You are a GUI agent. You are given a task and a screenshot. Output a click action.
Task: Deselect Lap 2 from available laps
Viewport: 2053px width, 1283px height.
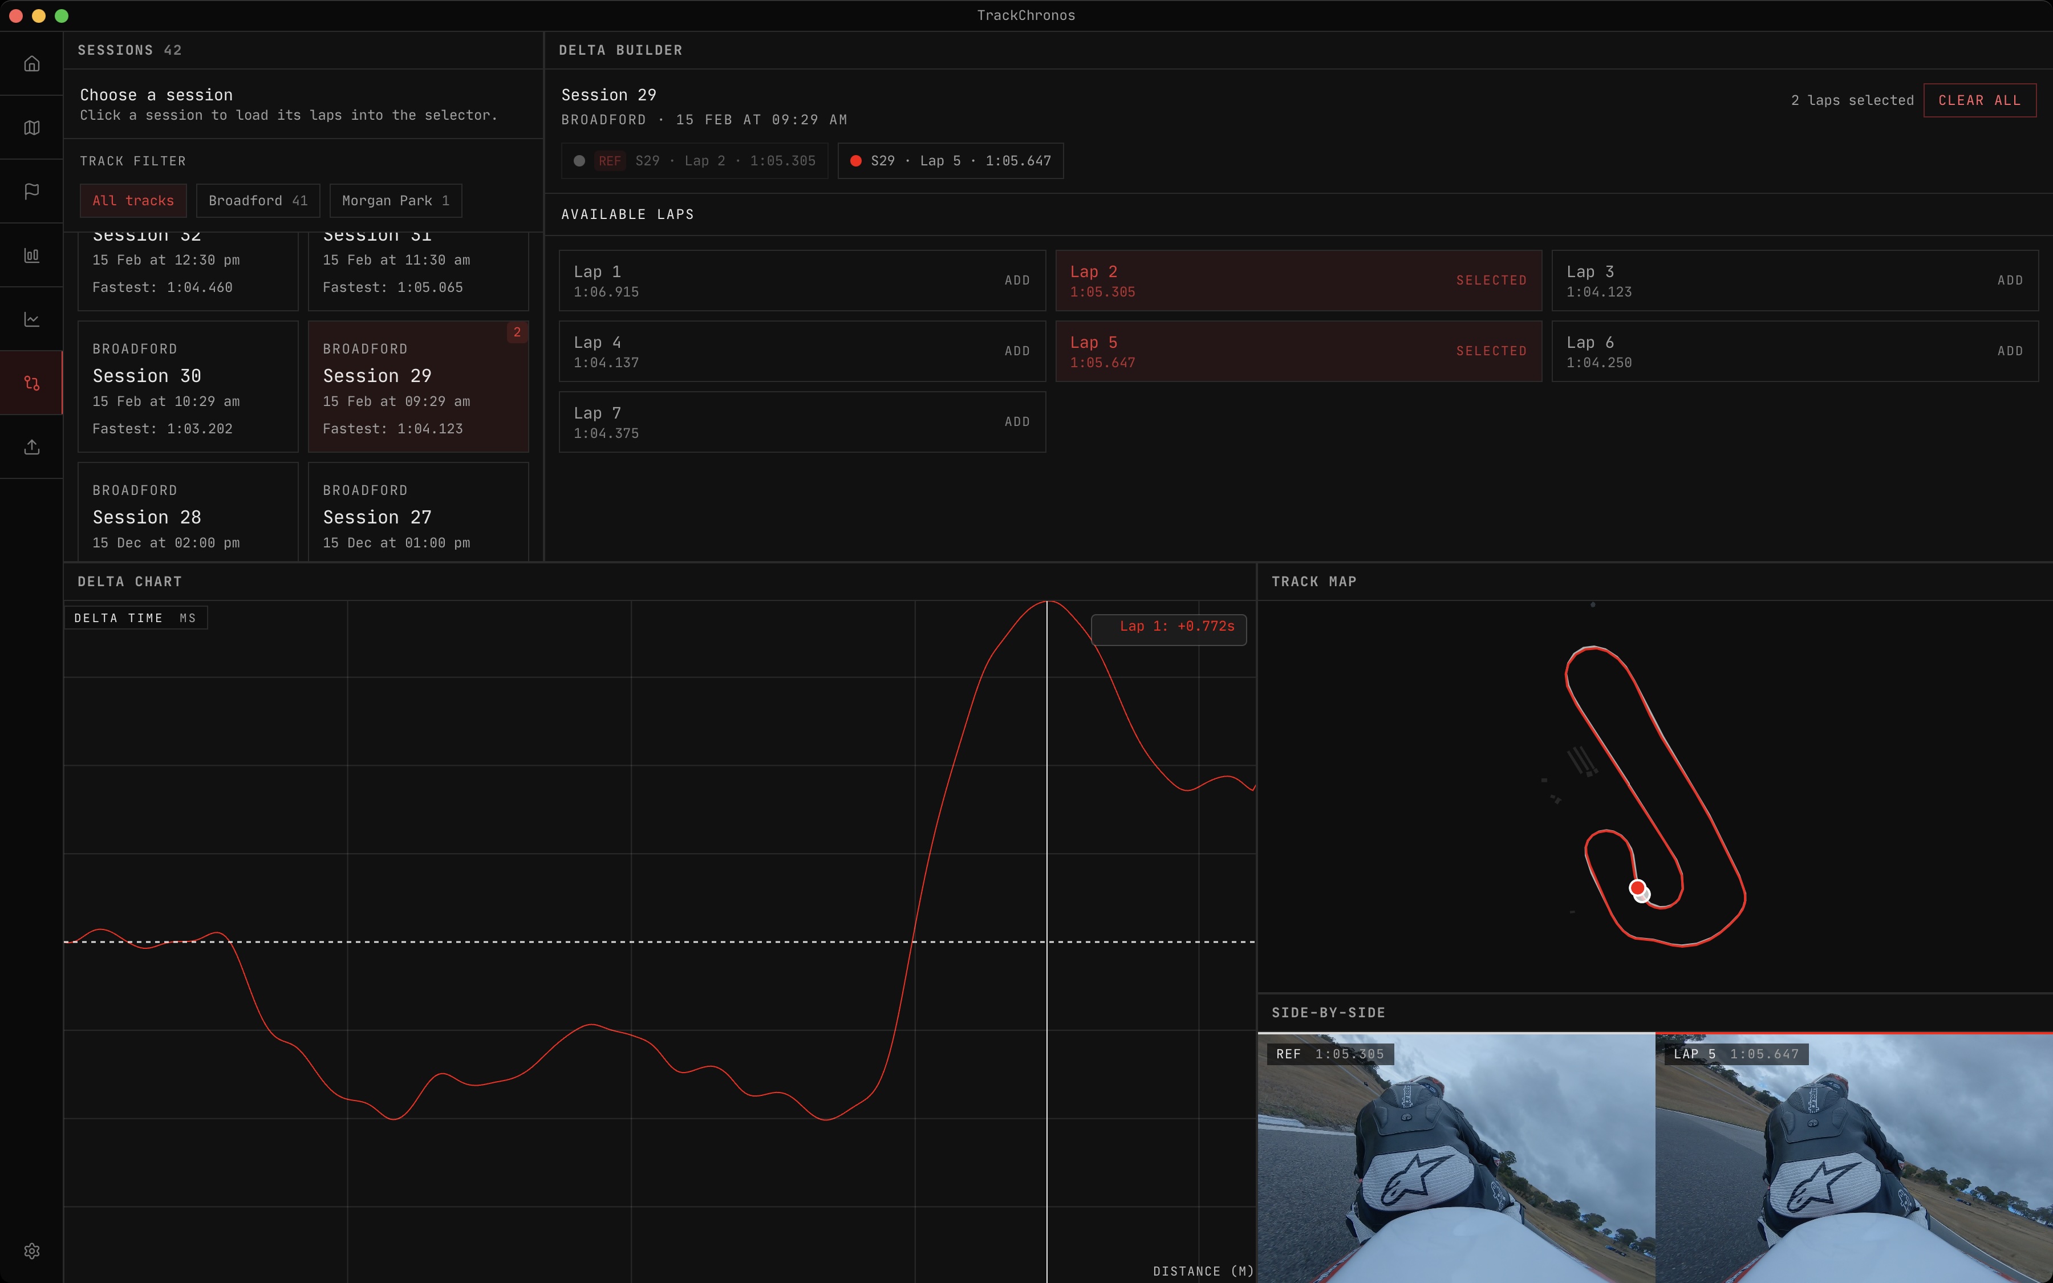[1491, 280]
